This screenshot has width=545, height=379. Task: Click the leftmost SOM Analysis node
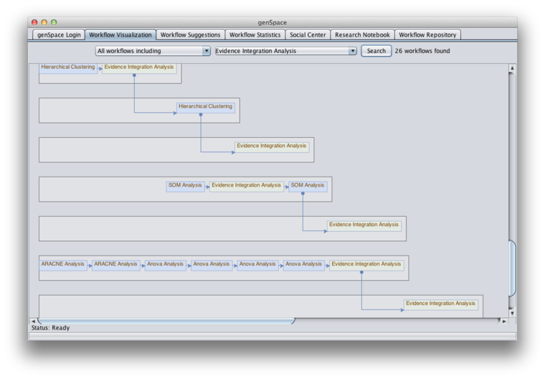coord(185,186)
